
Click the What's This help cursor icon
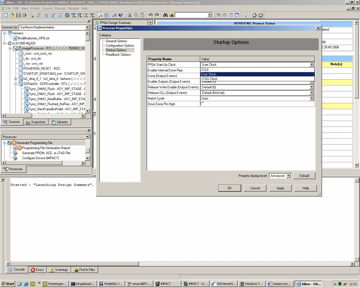[121, 15]
